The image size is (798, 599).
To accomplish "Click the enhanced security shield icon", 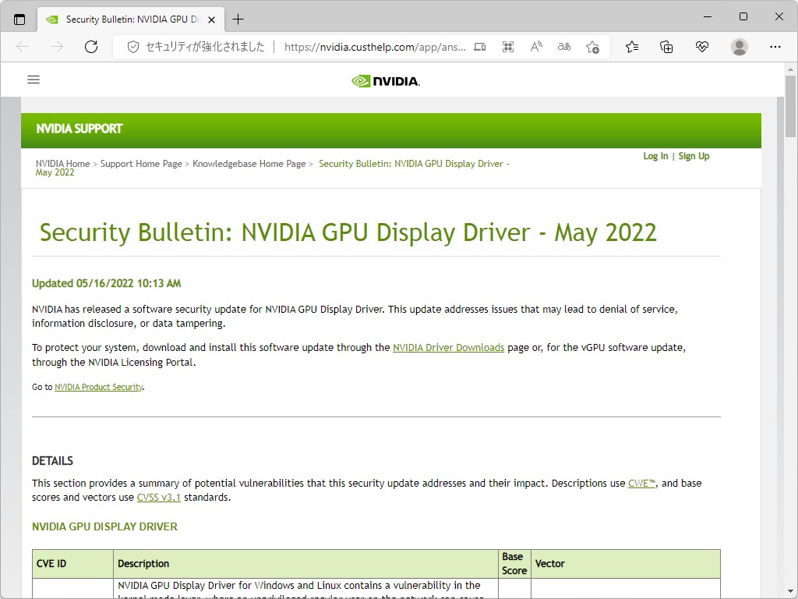I will pos(132,47).
